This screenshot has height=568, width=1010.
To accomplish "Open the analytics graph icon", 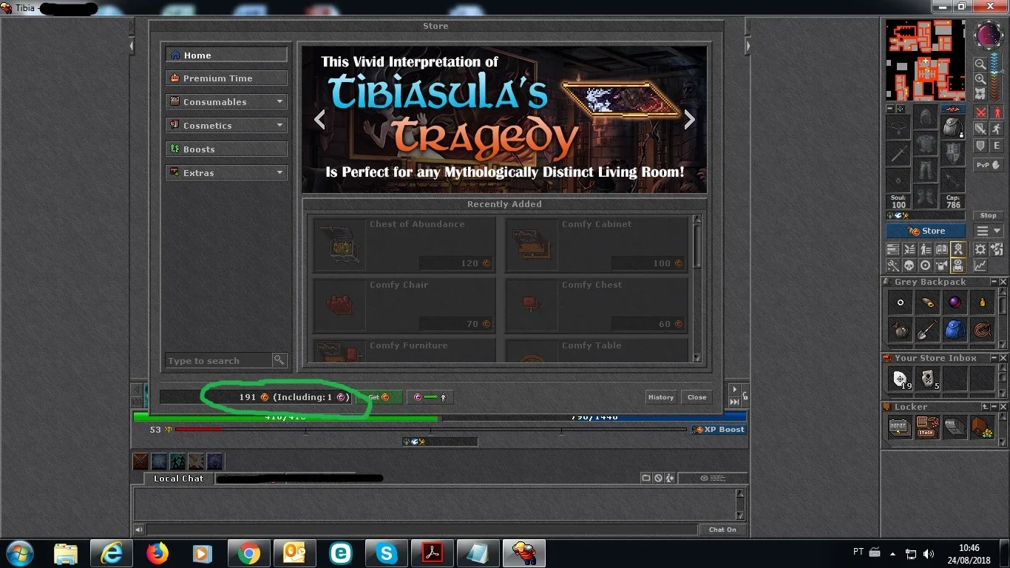I will 980,266.
